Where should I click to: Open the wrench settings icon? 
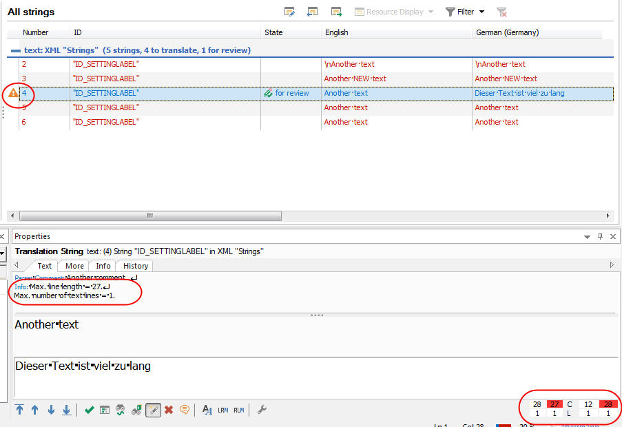[262, 410]
